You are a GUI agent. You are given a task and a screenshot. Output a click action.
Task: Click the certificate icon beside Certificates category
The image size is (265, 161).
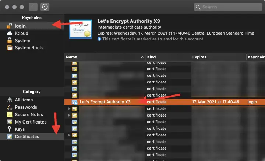click(x=10, y=136)
